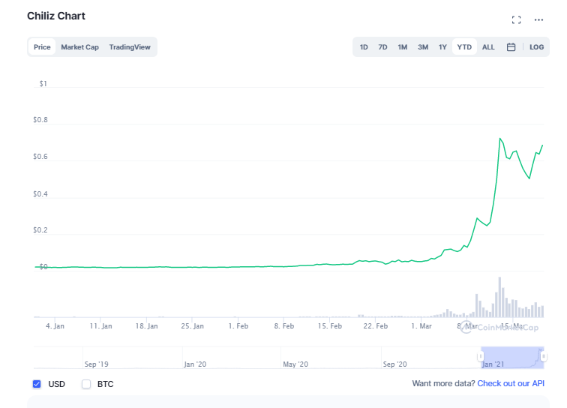Viewport: 567px width, 408px height.
Task: Select the 1Y time range
Action: click(442, 47)
